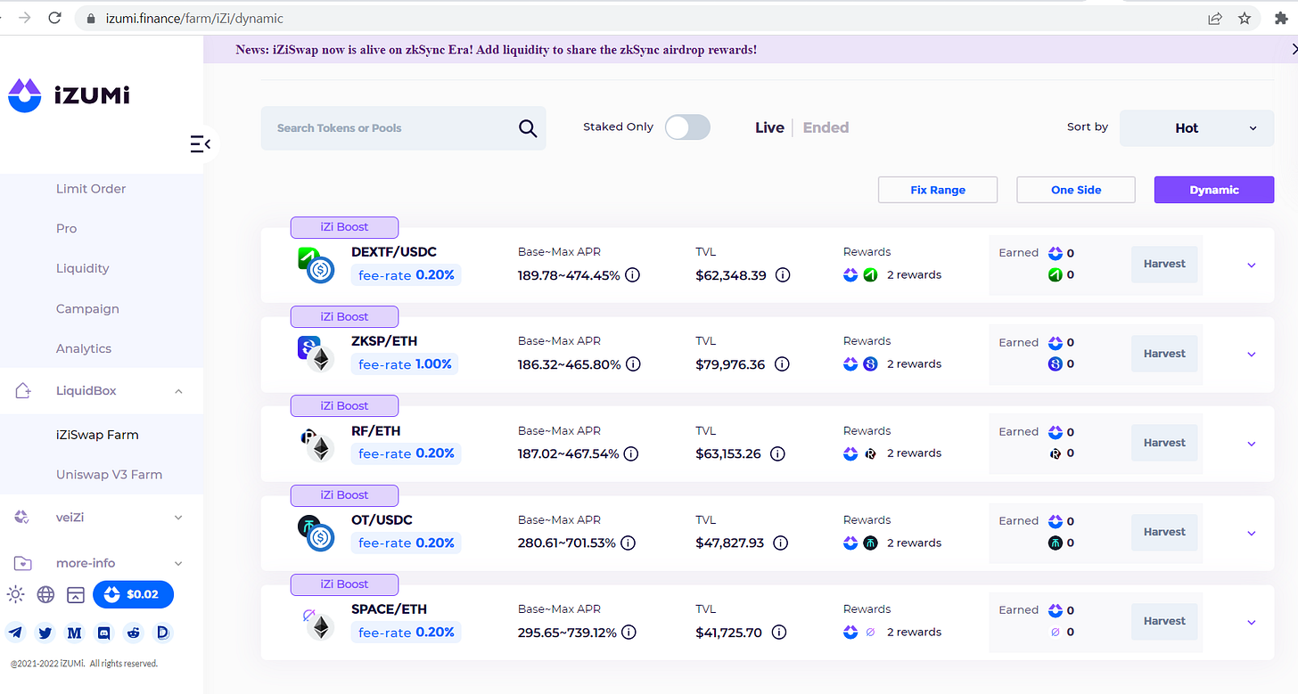Click the iZi Boost badge on DEXTF/USDC
Viewport: 1298px width, 694px height.
click(x=344, y=227)
